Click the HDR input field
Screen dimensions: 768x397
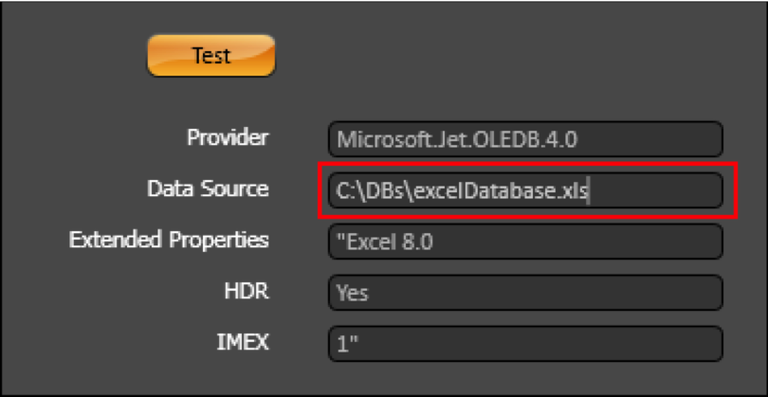[x=525, y=293]
